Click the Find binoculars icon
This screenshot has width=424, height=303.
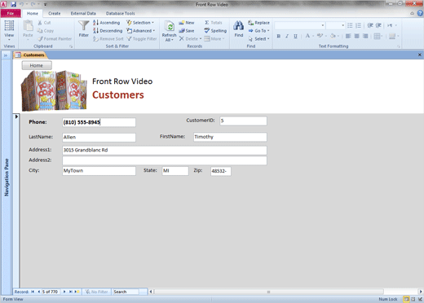[238, 26]
